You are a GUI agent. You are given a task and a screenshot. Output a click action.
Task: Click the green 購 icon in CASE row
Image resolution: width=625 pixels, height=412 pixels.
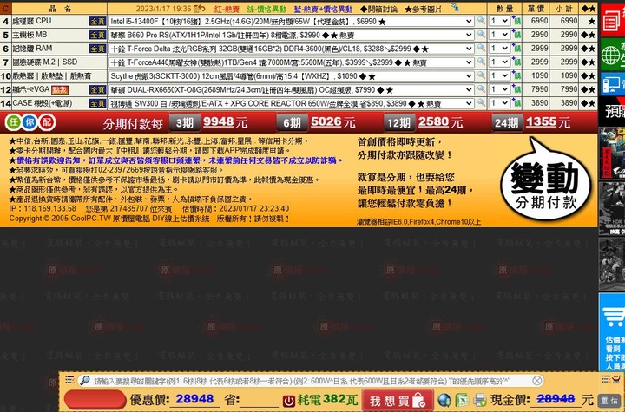pyautogui.click(x=517, y=103)
